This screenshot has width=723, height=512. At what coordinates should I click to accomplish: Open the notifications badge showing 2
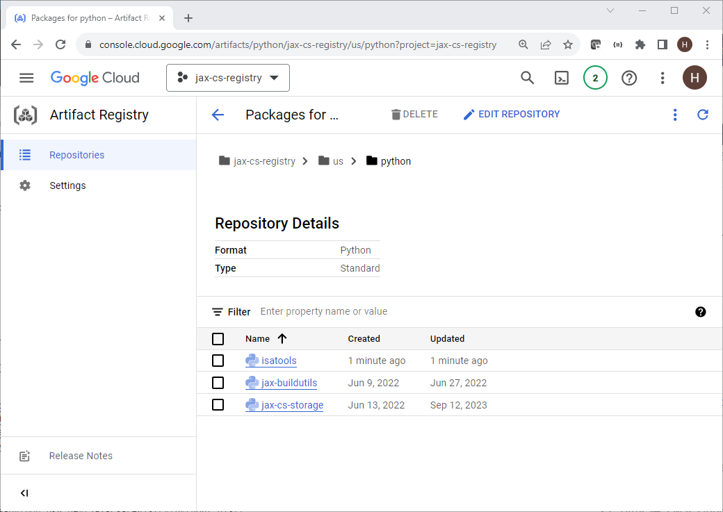595,78
